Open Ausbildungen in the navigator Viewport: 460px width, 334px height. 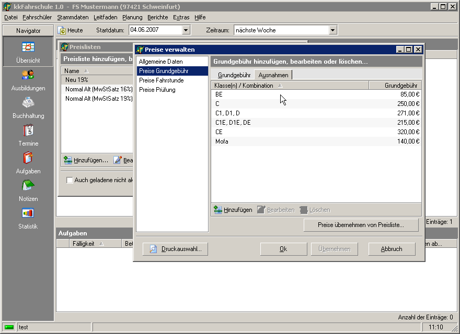click(x=28, y=75)
